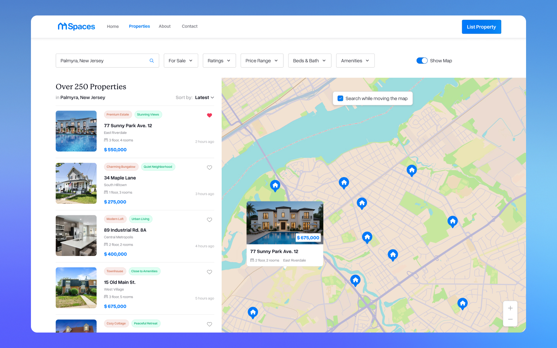Select the topmost map pin at right
Viewport: 557px width, 348px height.
tap(412, 171)
